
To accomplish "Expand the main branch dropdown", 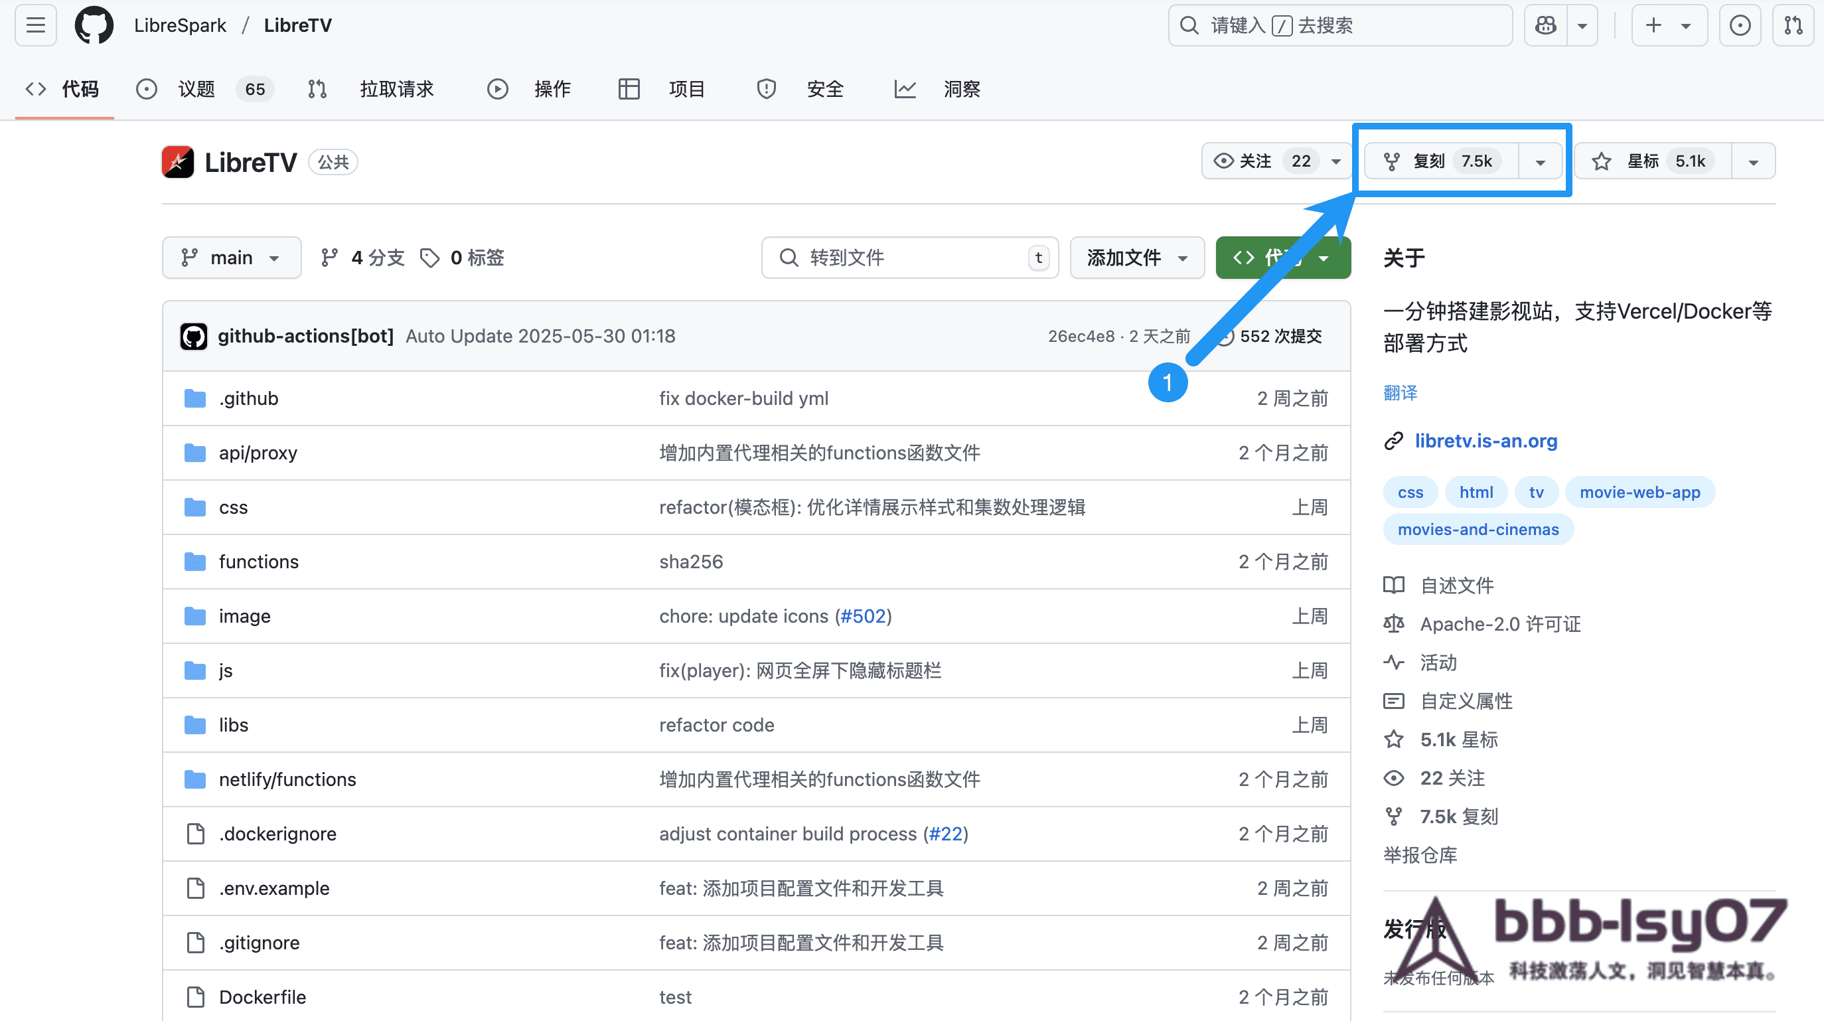I will 231,258.
